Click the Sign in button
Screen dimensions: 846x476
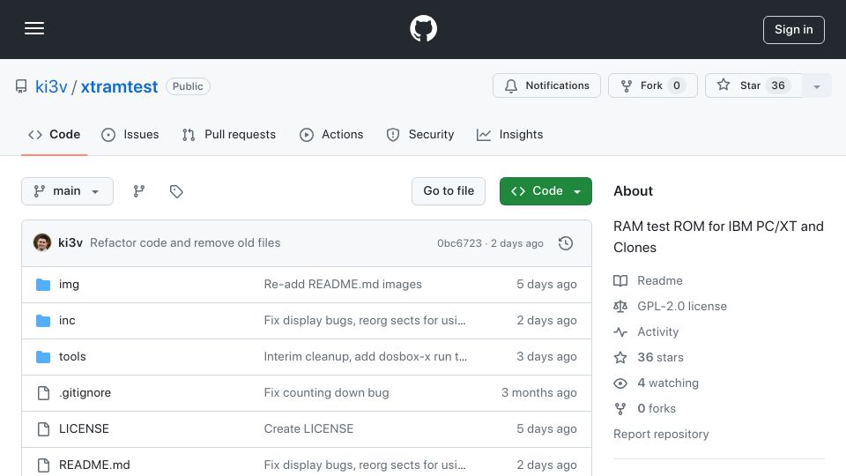point(794,30)
